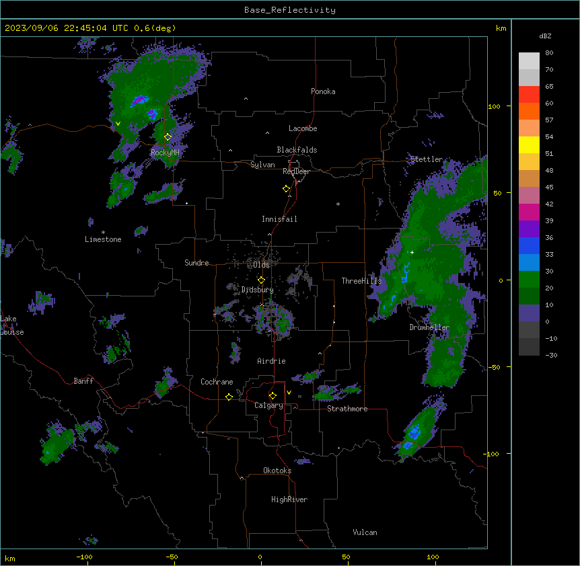Click the Olds town label
Screen dimensions: 580x566
coord(262,265)
